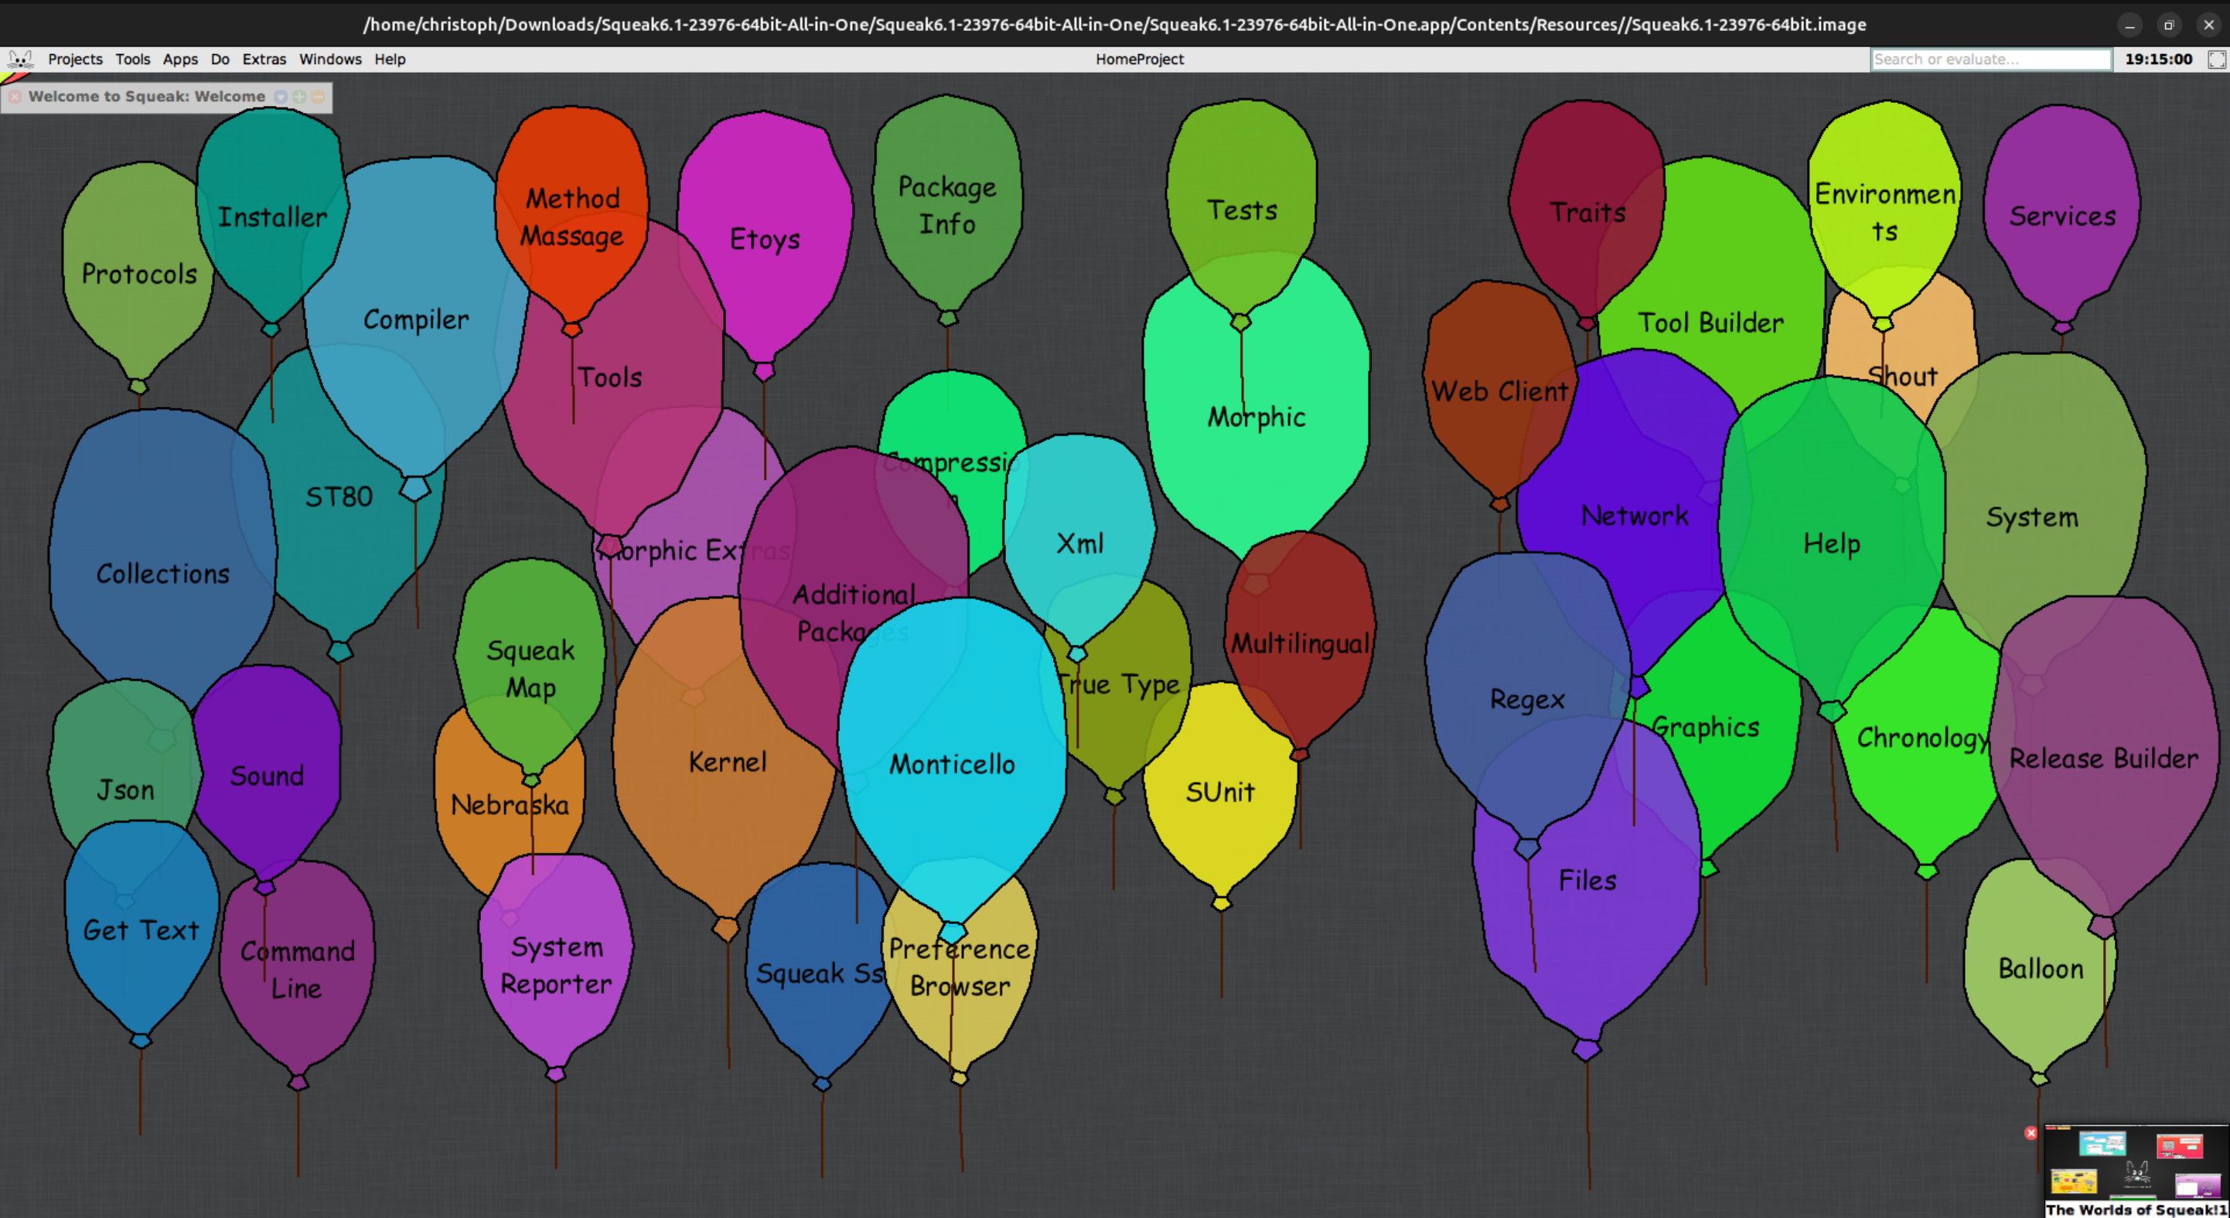Click the Release Builder balloon
This screenshot has height=1218, width=2230.
[2104, 759]
